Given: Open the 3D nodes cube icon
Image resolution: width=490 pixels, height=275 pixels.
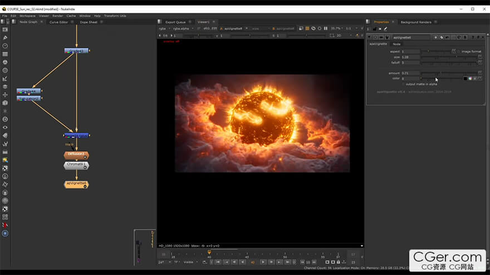Looking at the screenshot, I should tap(5, 103).
